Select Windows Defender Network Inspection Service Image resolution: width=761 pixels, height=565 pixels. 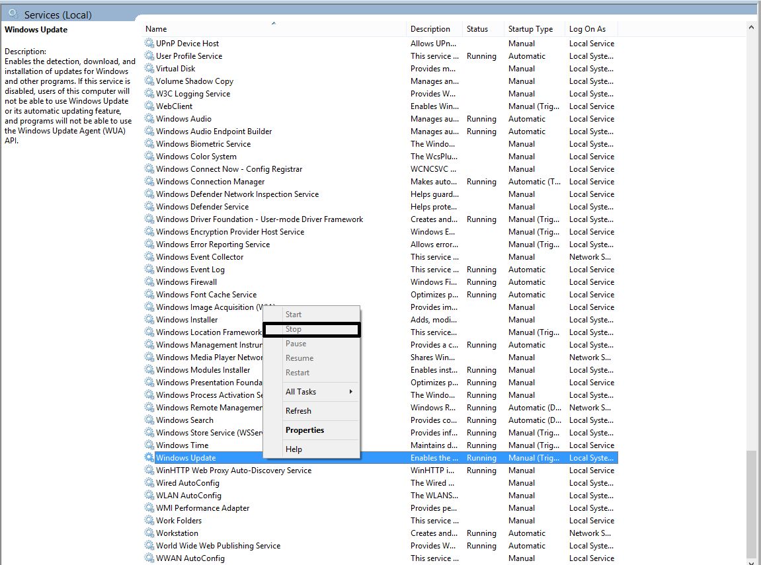381,194
